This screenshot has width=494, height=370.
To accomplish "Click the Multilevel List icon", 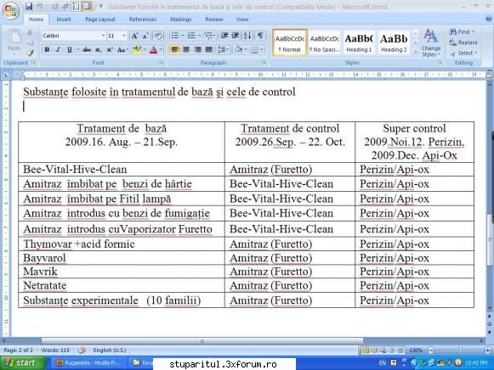I will tap(208, 36).
